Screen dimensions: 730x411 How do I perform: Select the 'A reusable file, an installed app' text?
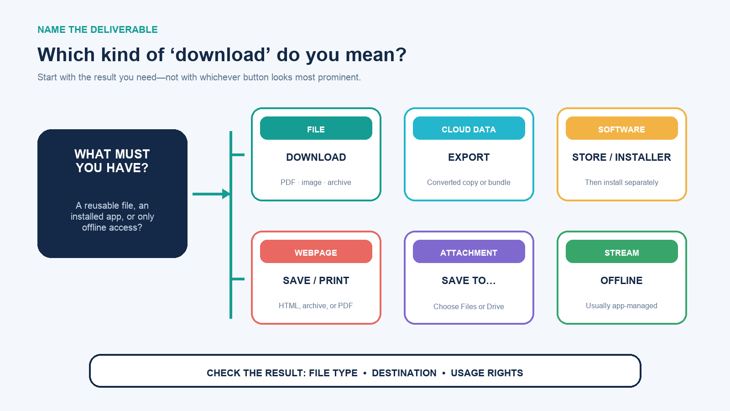(112, 216)
